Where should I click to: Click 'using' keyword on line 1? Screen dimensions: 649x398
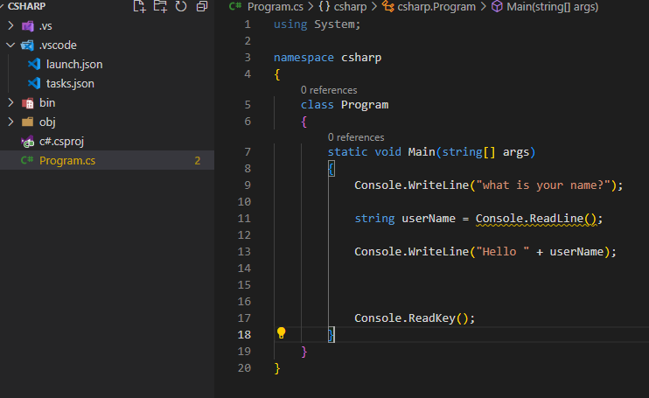click(x=290, y=24)
